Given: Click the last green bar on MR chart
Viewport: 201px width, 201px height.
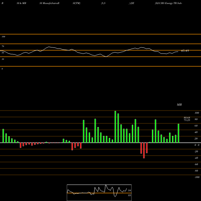Looking at the screenshot, I should tap(178, 133).
